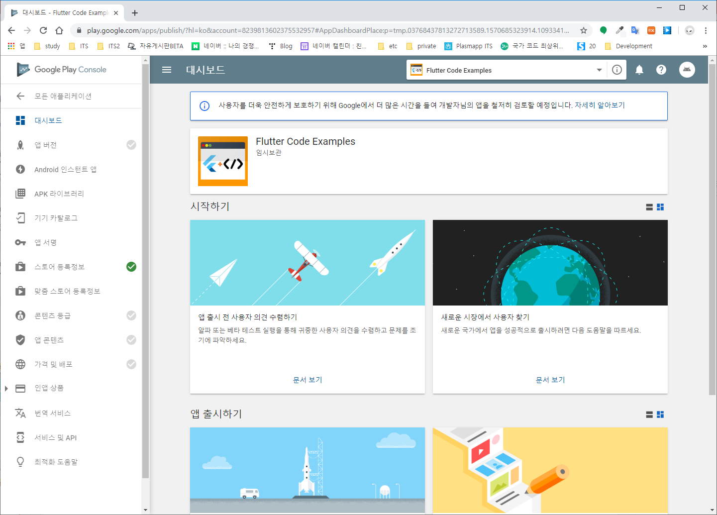Open a new Chrome tab

pyautogui.click(x=135, y=13)
